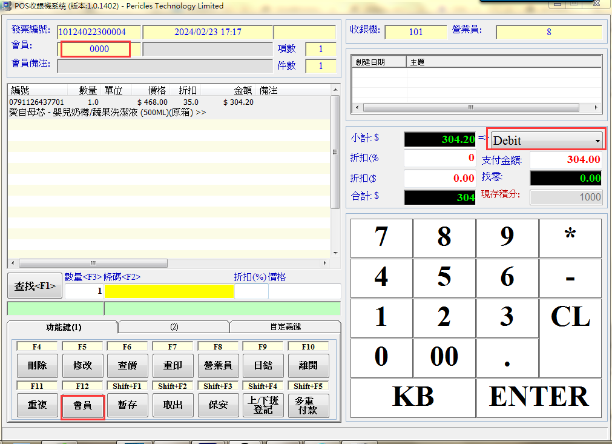This screenshot has height=444, width=612.
Task: Click the 暫存 hold button
Action: point(127,405)
